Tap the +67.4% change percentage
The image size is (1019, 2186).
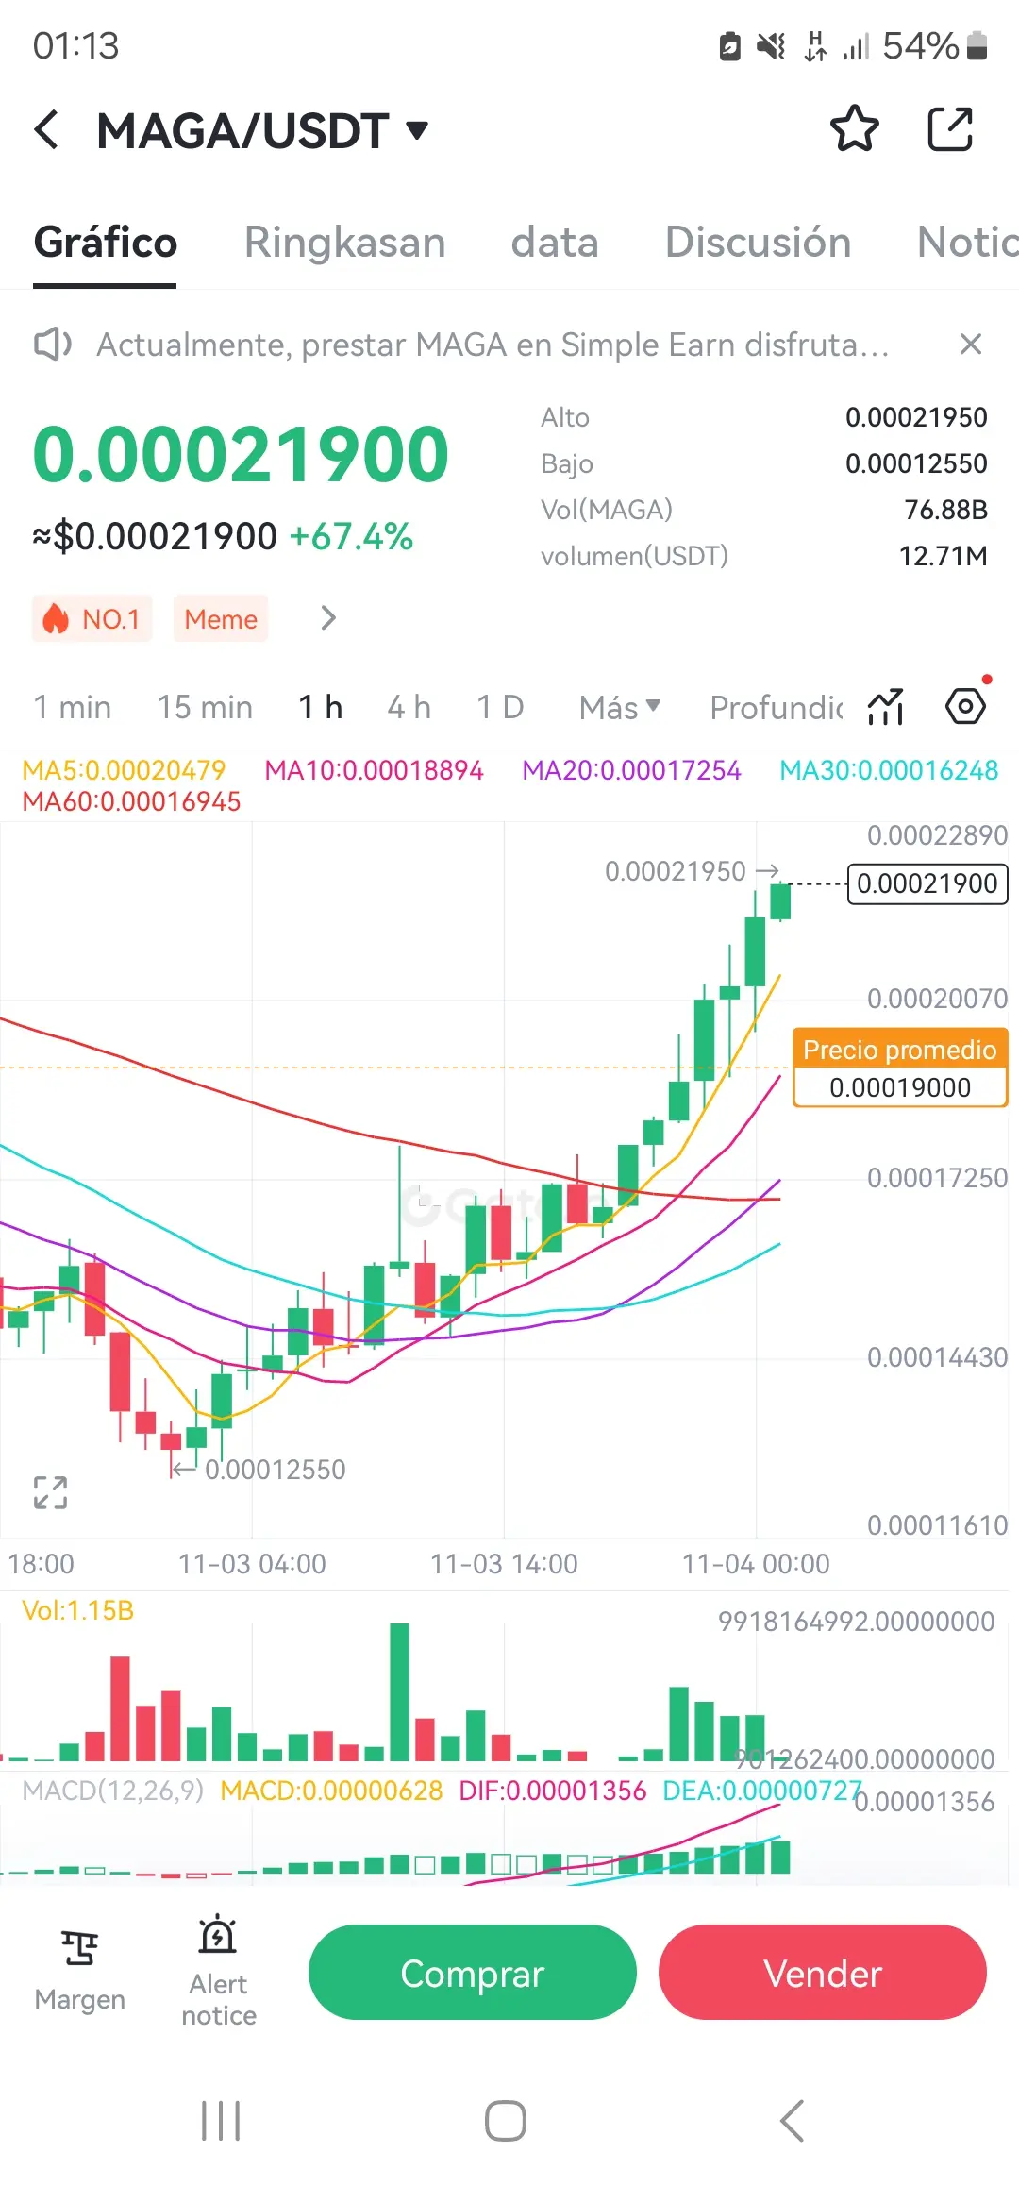[x=351, y=537]
